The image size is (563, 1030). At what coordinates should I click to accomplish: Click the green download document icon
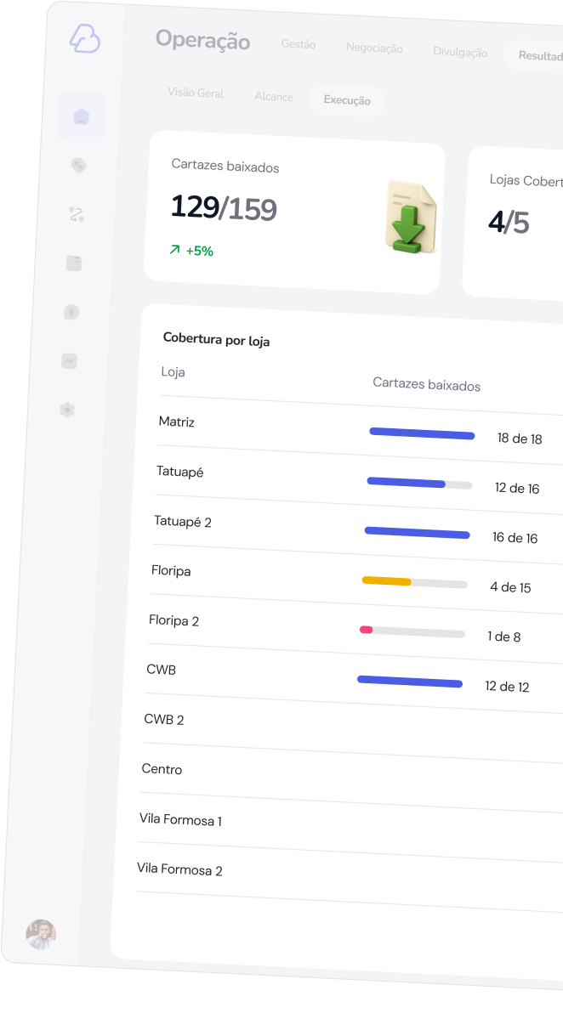[x=410, y=218]
